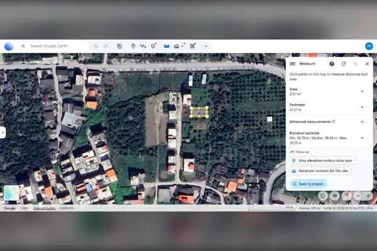Open the map layers tool
This screenshot has width=377, height=251.
153,46
